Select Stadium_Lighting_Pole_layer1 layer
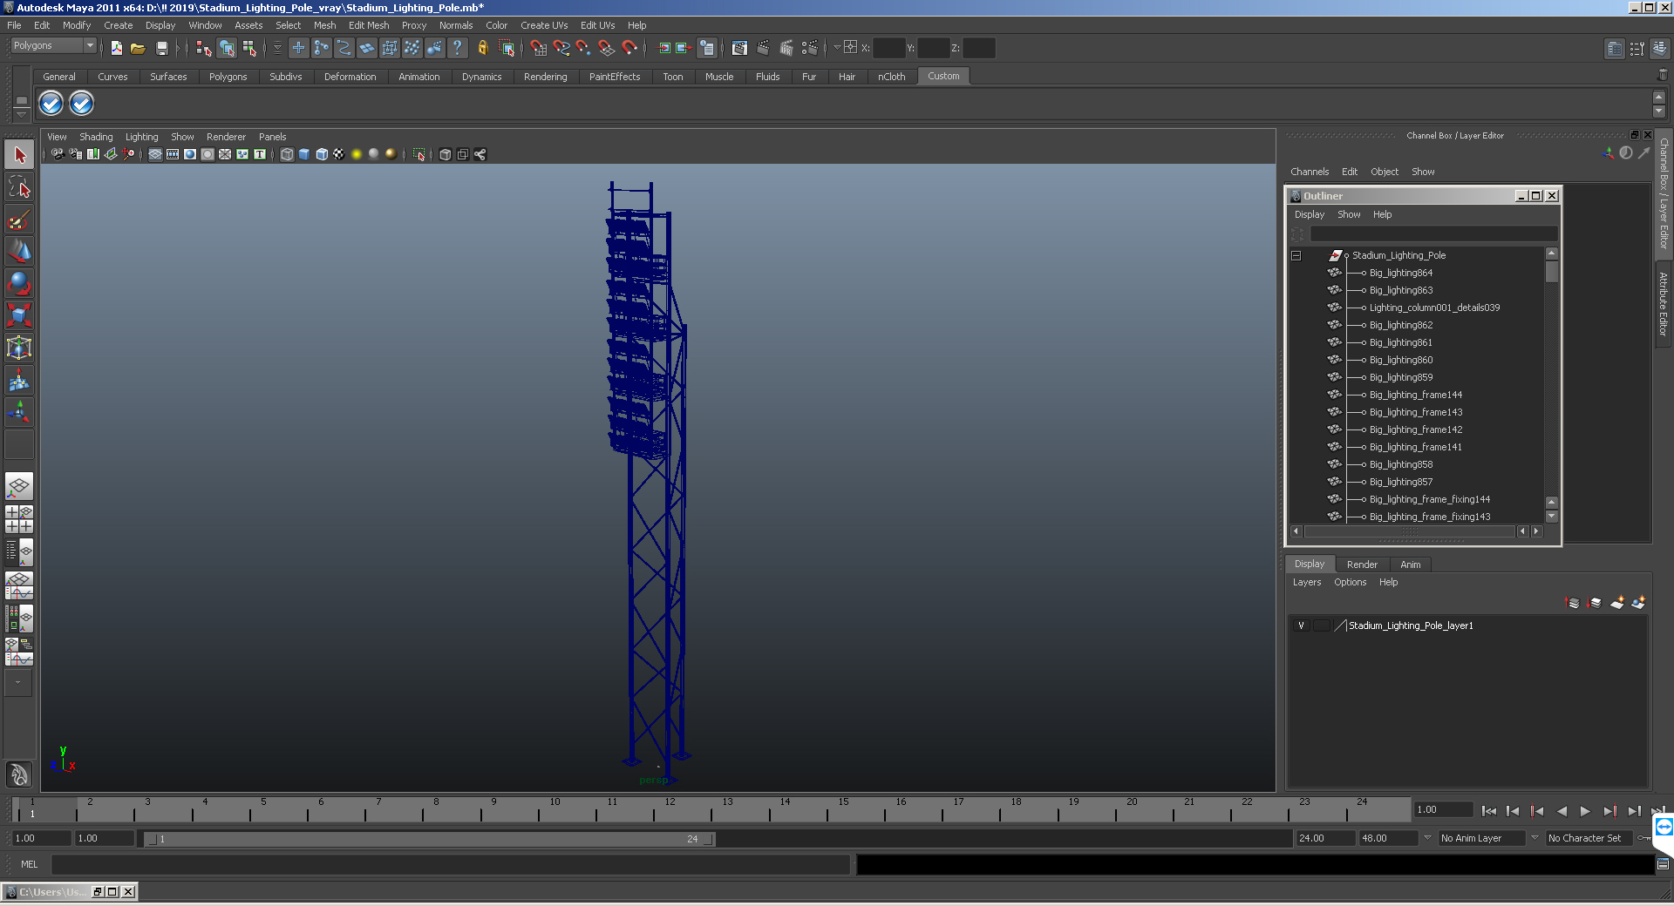 click(x=1411, y=625)
